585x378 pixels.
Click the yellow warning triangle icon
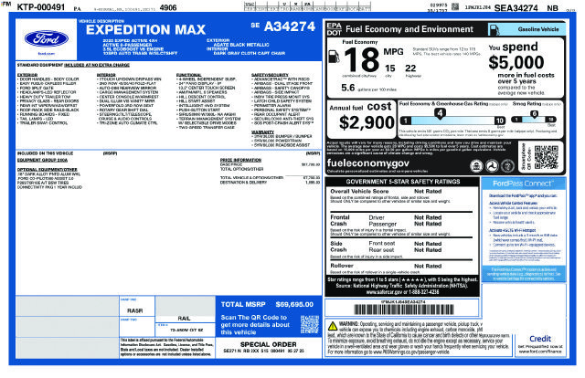coord(333,326)
